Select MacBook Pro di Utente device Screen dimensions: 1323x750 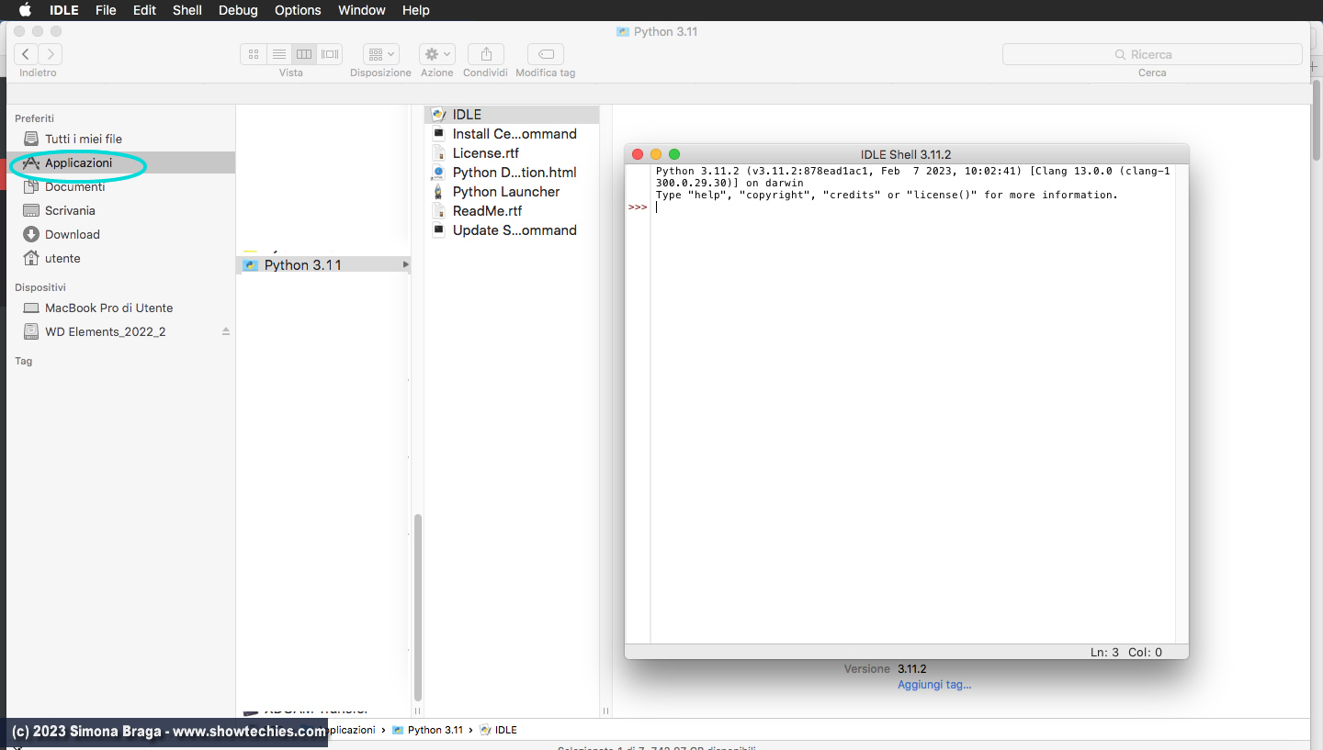[121, 308]
